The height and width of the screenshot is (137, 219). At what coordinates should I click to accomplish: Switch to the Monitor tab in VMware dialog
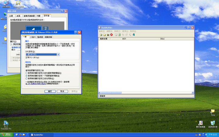point(40,37)
